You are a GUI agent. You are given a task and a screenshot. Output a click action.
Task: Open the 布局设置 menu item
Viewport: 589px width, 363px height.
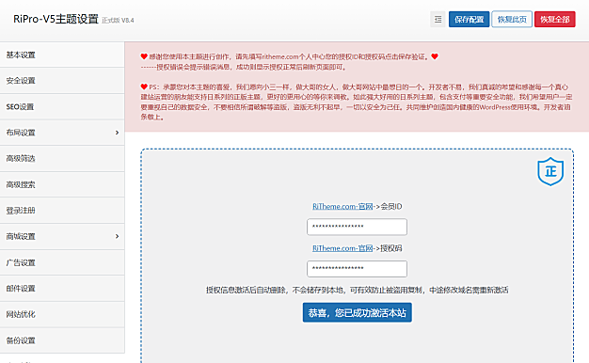[x=62, y=133]
